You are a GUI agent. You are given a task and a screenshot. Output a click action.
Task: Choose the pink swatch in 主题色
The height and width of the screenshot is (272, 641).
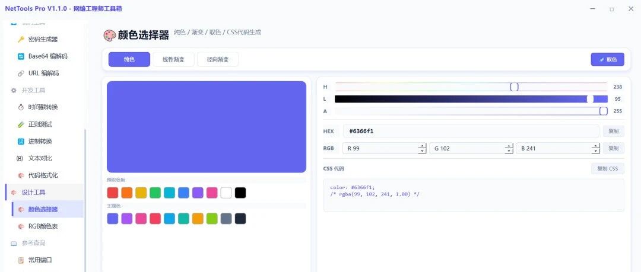[141, 219]
